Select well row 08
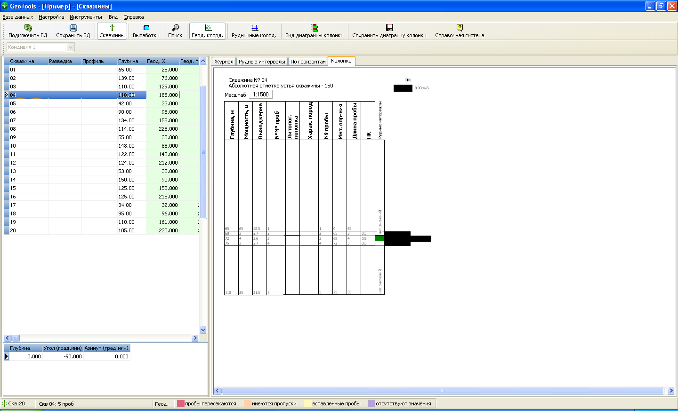 (x=101, y=129)
